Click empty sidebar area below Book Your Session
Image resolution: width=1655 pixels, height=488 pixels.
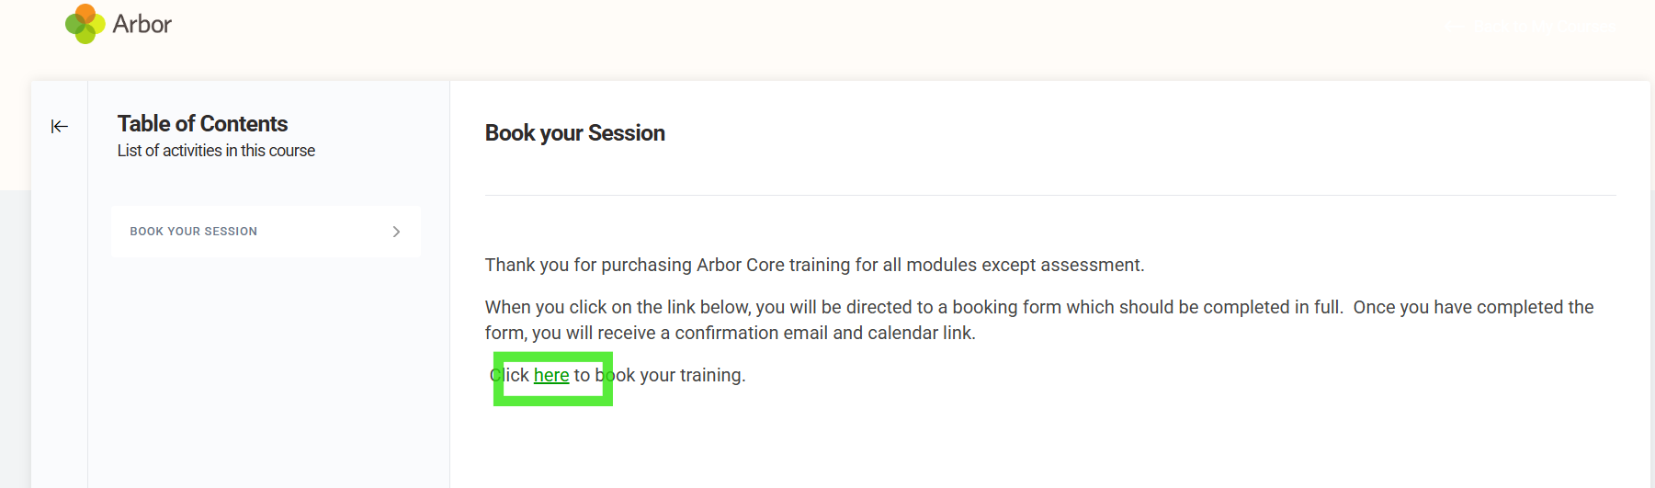[266, 368]
